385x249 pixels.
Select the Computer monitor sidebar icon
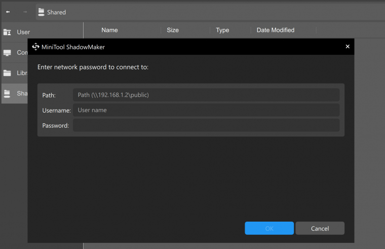(7, 53)
